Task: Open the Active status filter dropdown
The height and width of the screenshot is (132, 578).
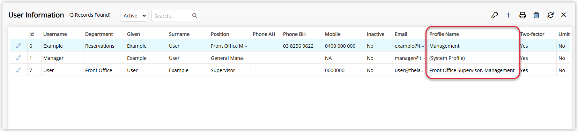Action: [134, 16]
